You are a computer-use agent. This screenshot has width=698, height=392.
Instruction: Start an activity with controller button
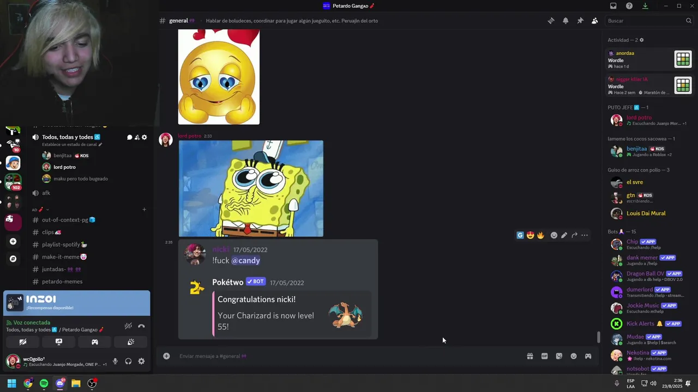coord(95,342)
